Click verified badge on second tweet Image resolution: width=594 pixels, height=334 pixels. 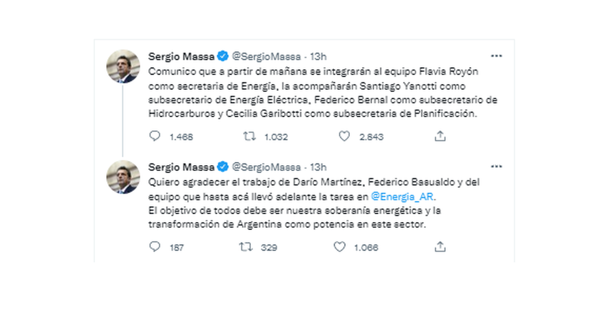(223, 167)
